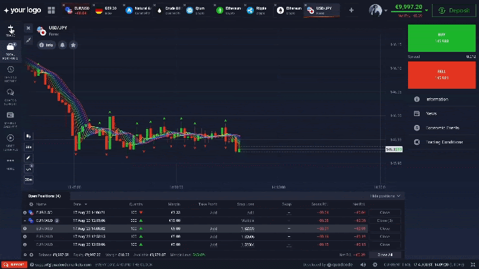This screenshot has width=479, height=269.
Task: Add USD/JPY to favorites with the star
Action: coord(73,45)
